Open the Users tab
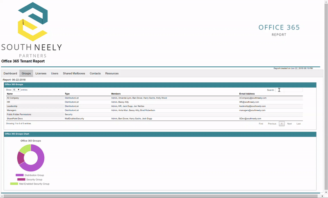 pos(55,73)
